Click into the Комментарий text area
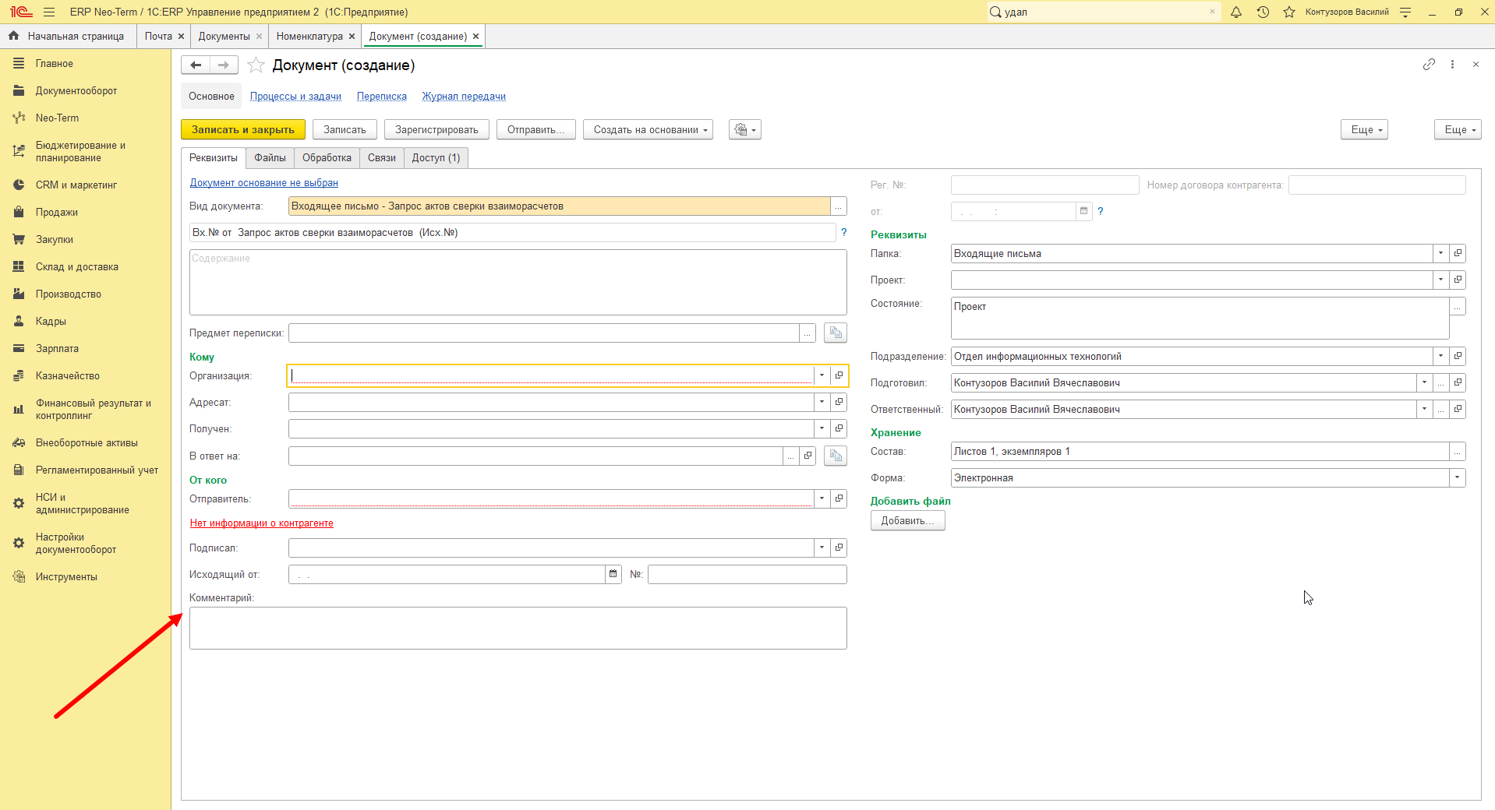 click(518, 628)
